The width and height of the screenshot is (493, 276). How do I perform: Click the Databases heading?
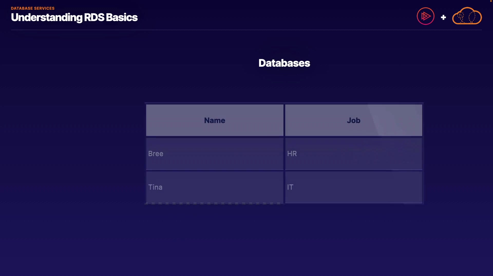point(284,63)
